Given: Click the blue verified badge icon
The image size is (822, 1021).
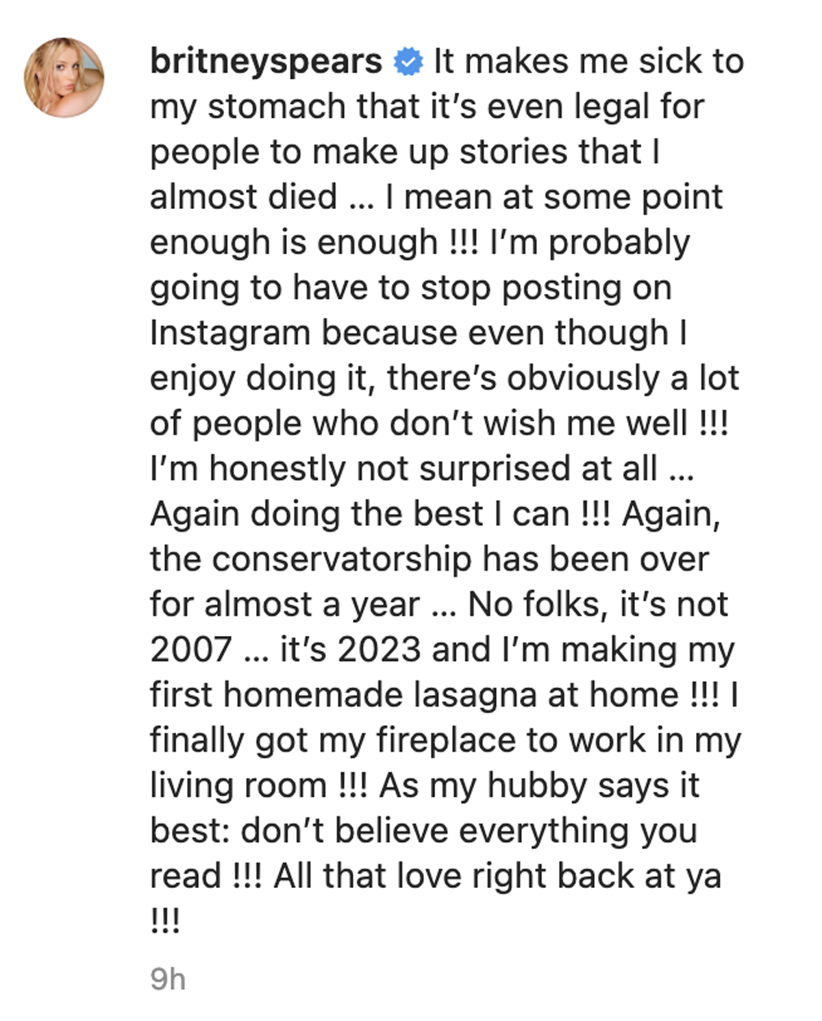Looking at the screenshot, I should tap(408, 62).
